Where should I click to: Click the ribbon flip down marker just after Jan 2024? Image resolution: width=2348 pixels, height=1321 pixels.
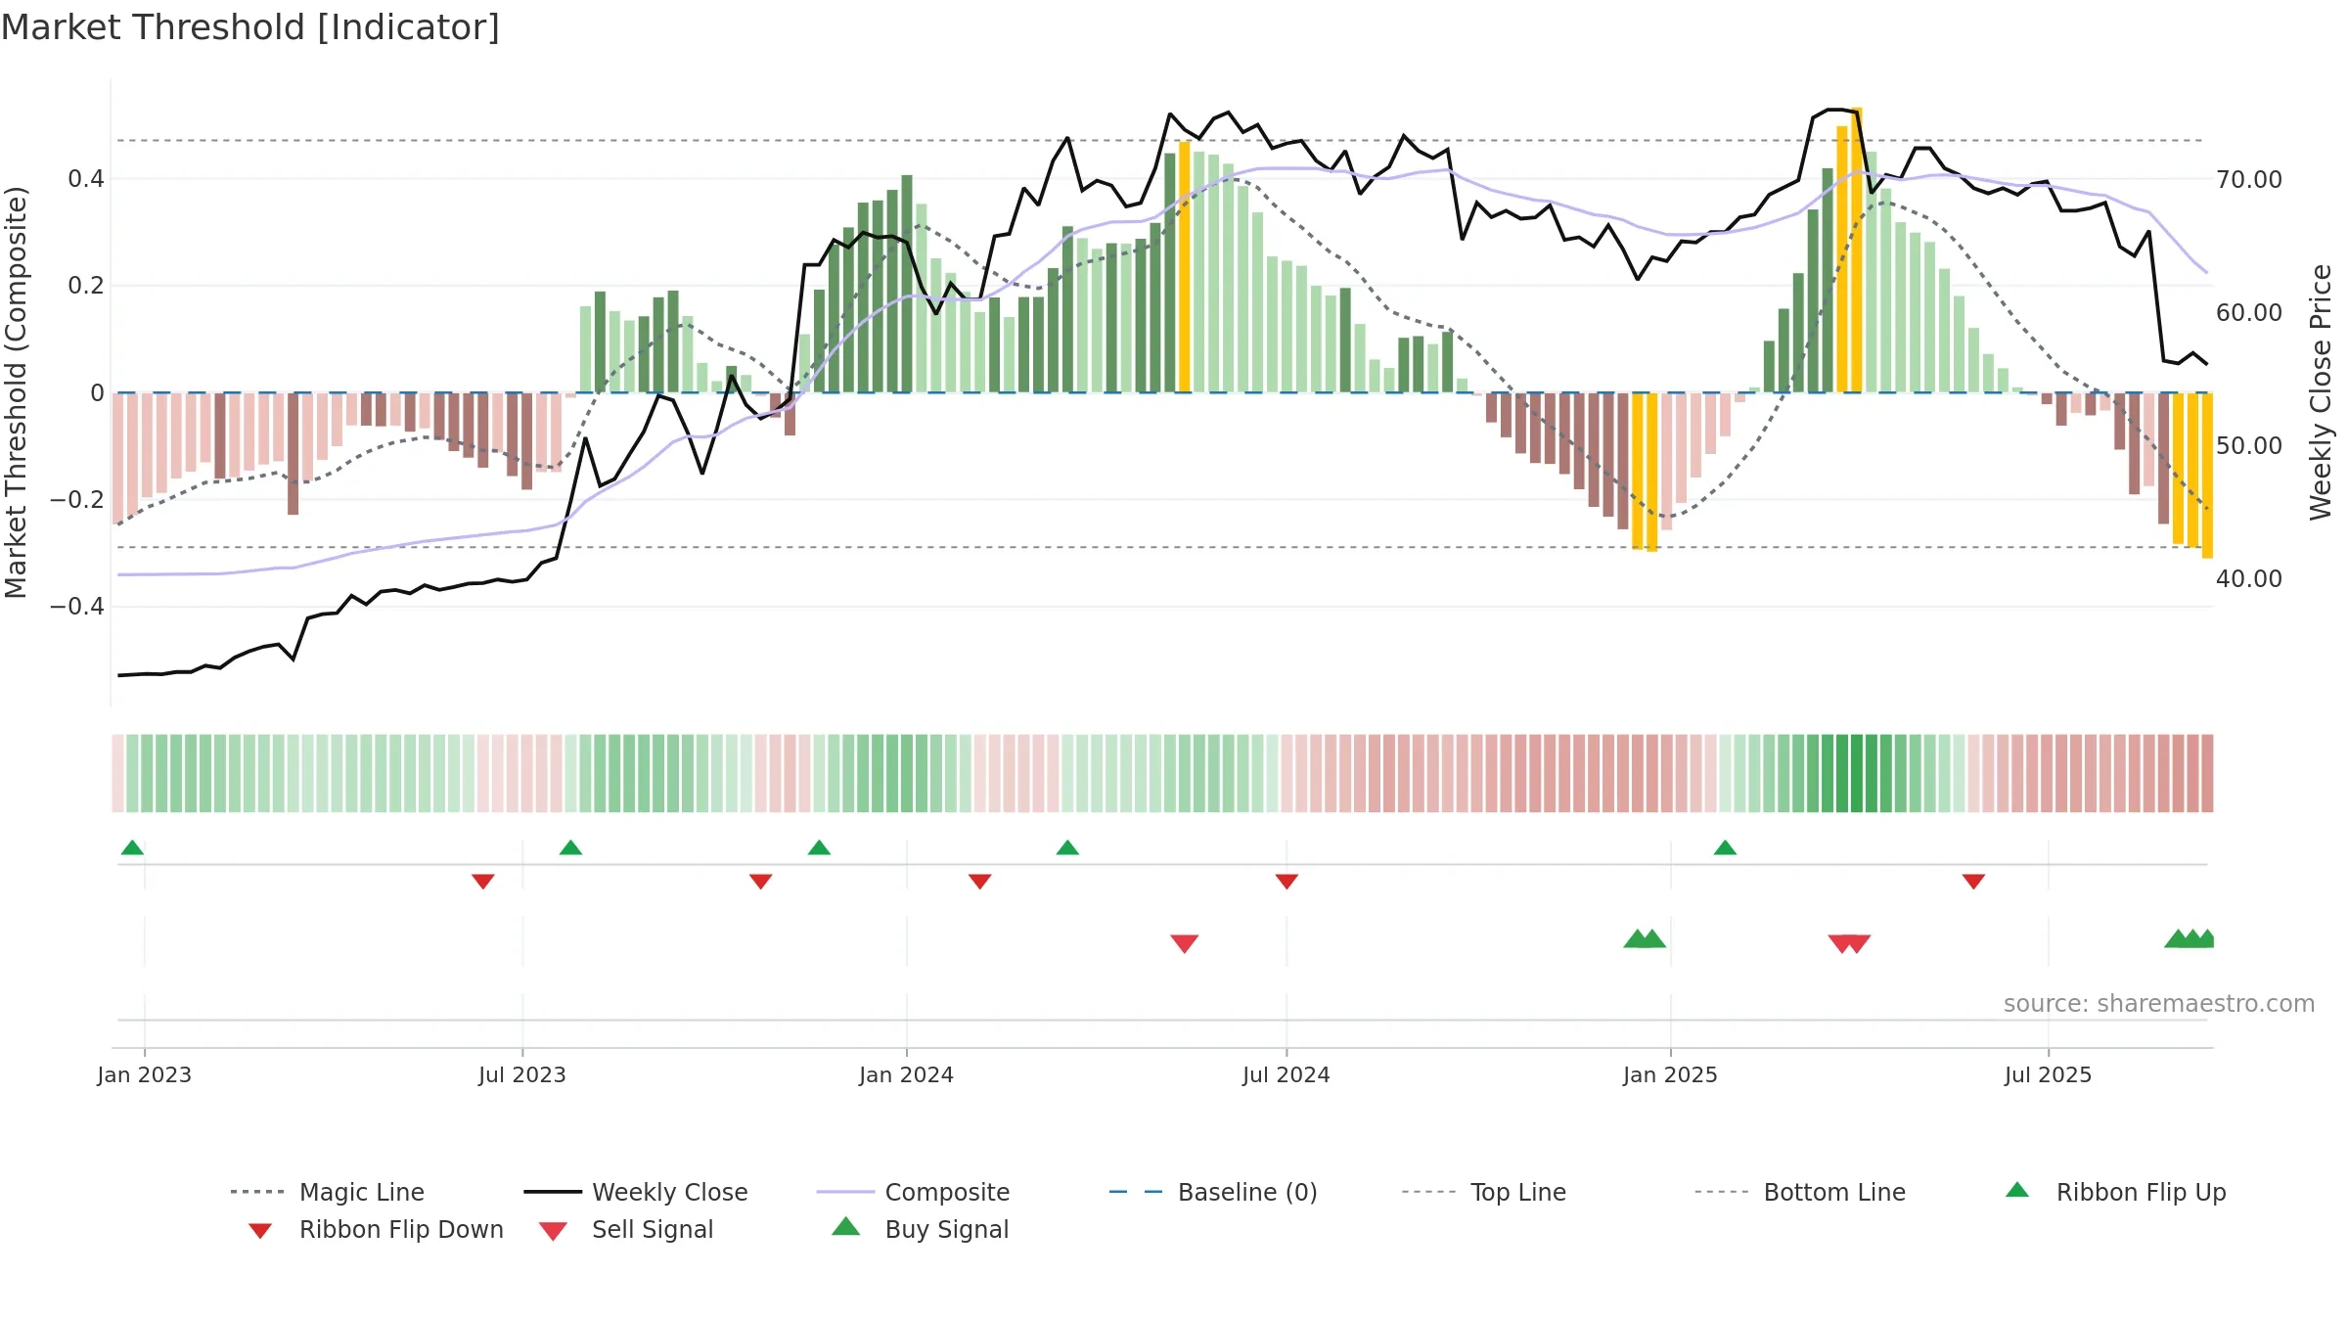point(979,882)
